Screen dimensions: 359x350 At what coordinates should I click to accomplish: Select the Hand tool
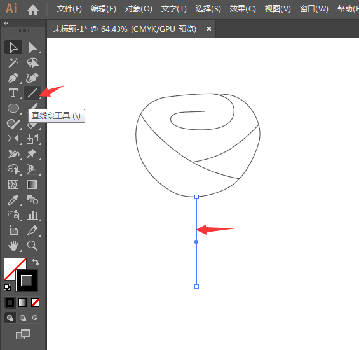click(13, 246)
